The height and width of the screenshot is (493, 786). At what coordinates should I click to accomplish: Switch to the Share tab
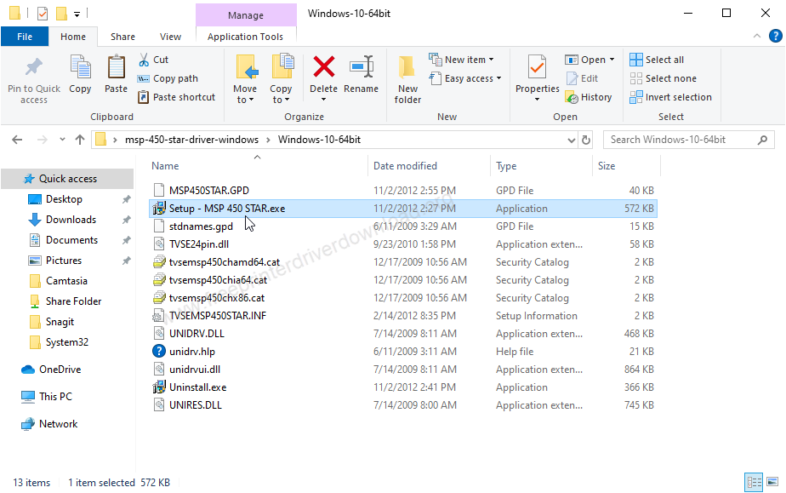122,37
